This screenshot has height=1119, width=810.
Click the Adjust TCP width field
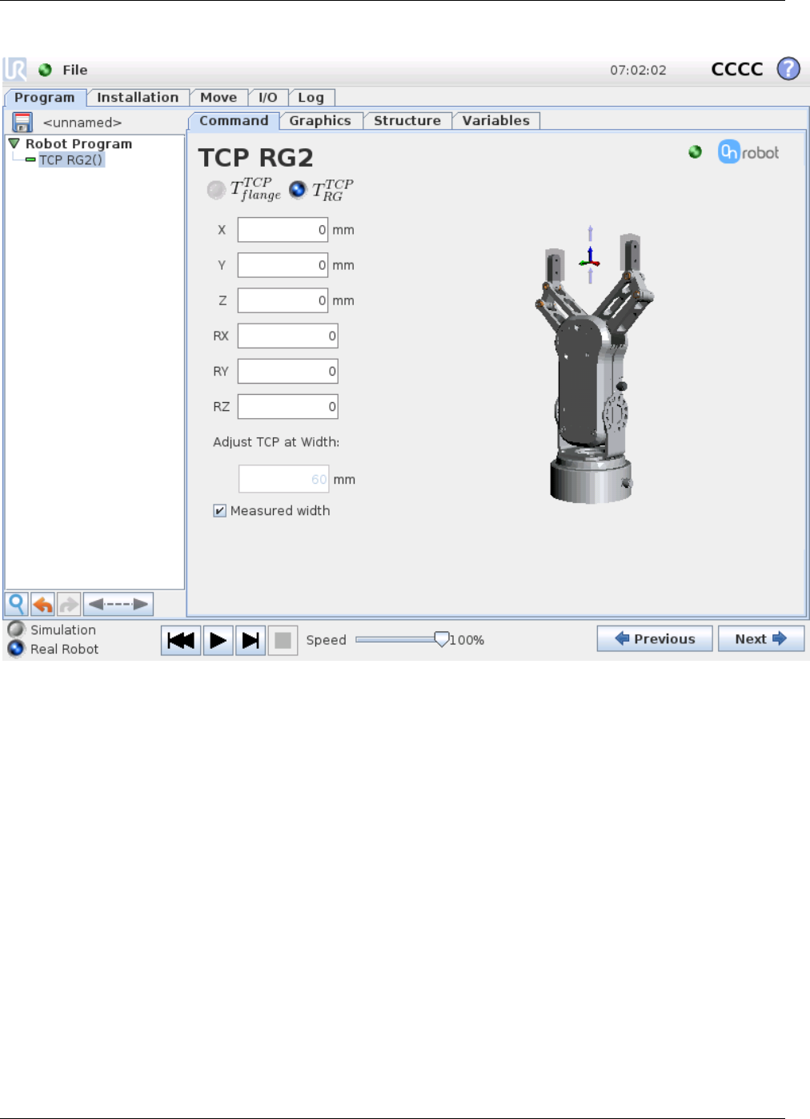coord(283,479)
